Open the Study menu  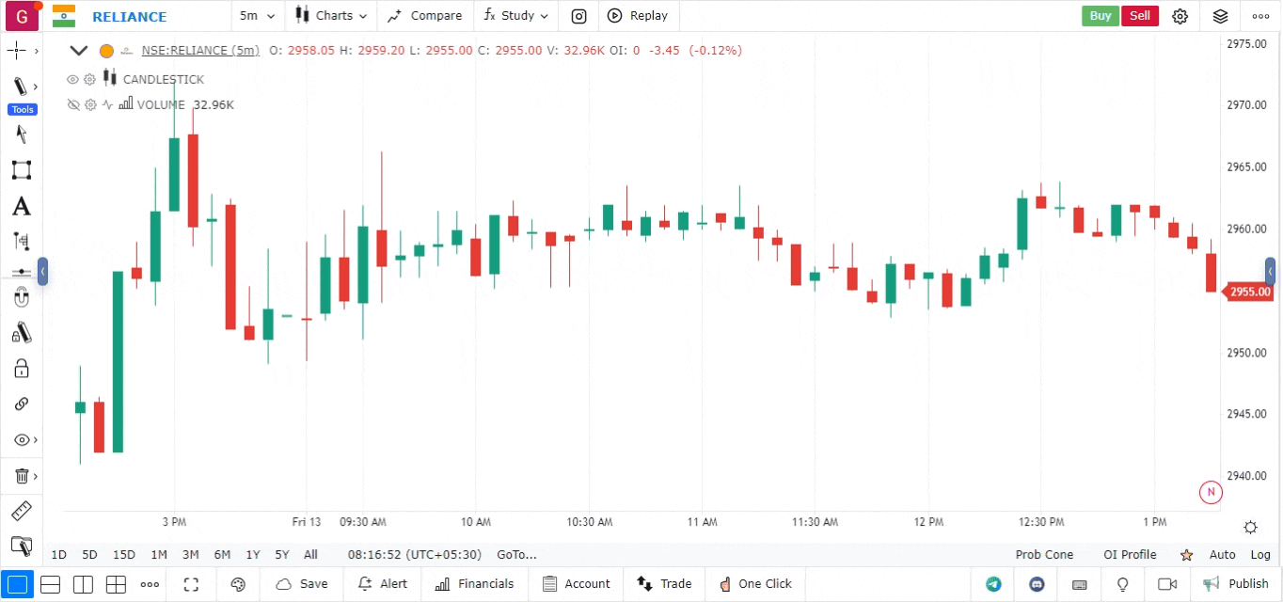pos(515,16)
